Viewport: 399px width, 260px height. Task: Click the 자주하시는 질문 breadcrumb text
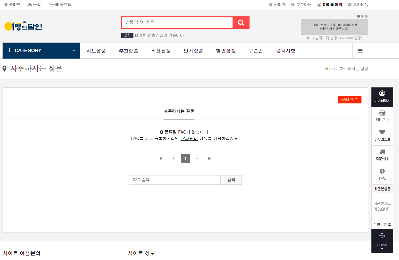[x=354, y=69]
